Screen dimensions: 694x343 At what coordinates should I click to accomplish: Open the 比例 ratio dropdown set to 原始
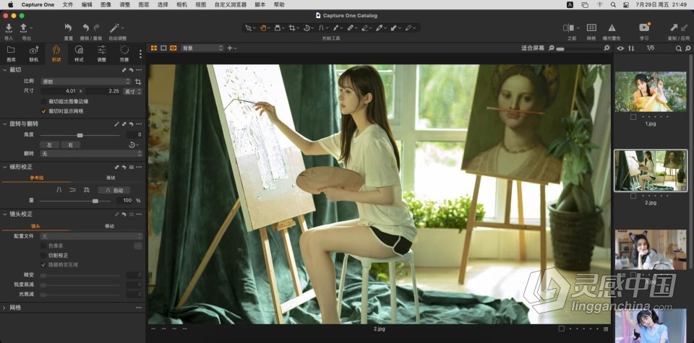point(86,82)
